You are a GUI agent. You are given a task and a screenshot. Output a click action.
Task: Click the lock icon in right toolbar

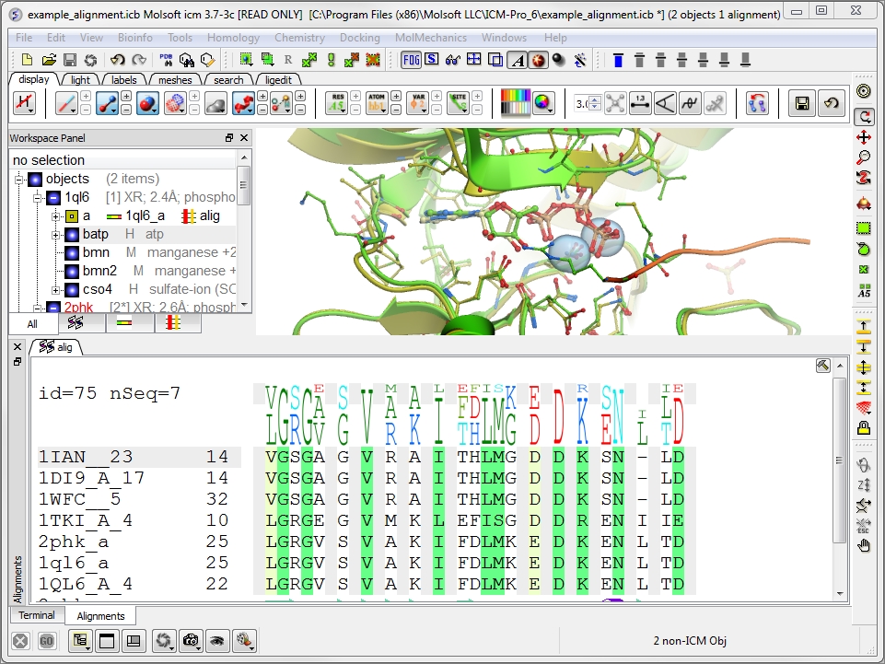coord(864,427)
